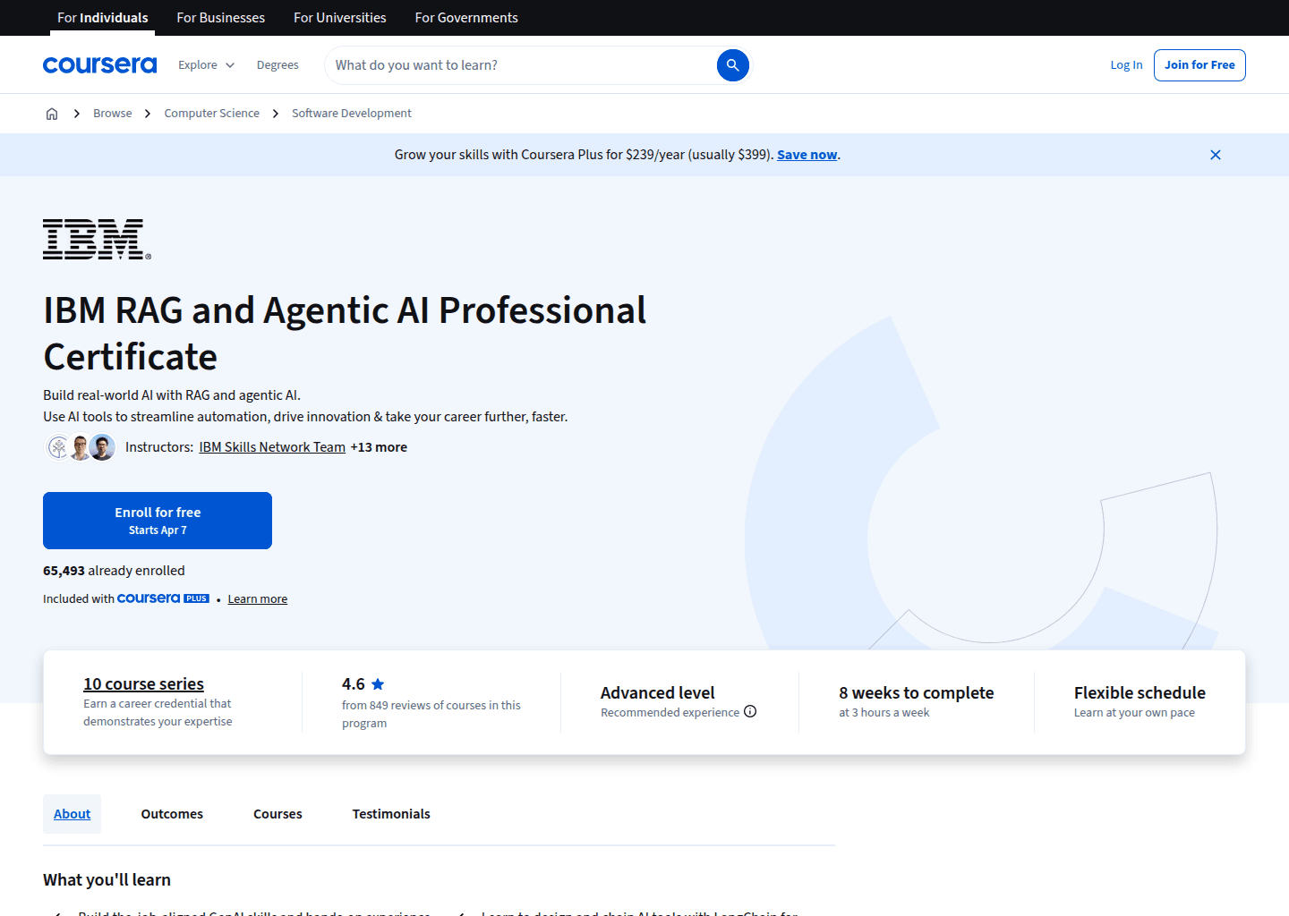Image resolution: width=1289 pixels, height=916 pixels.
Task: Open the Degrees menu
Action: [x=277, y=64]
